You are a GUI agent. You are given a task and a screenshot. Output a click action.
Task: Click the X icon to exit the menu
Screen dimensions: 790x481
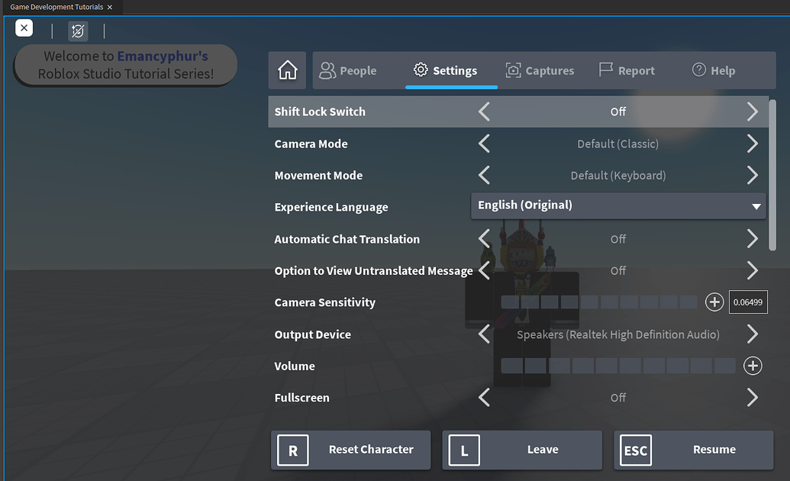pos(24,27)
